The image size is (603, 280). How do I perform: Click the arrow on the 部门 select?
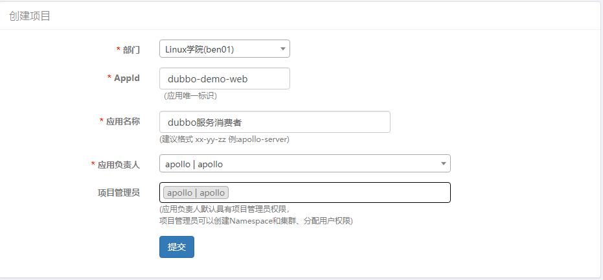pyautogui.click(x=283, y=49)
